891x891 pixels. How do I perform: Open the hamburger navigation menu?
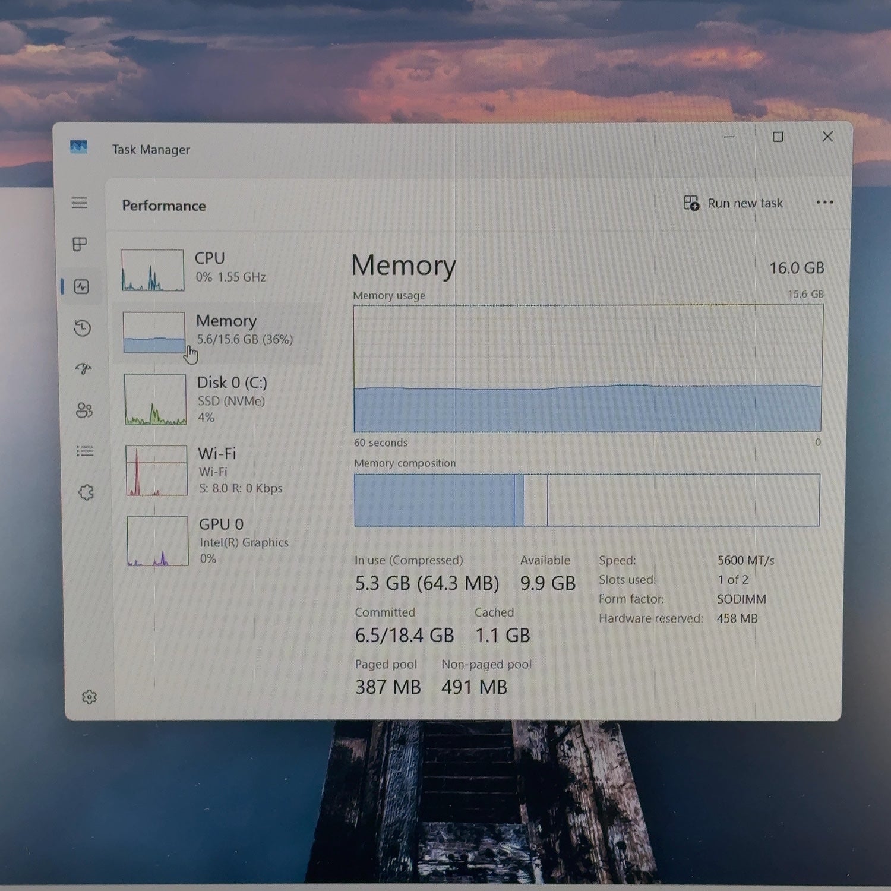click(x=80, y=203)
